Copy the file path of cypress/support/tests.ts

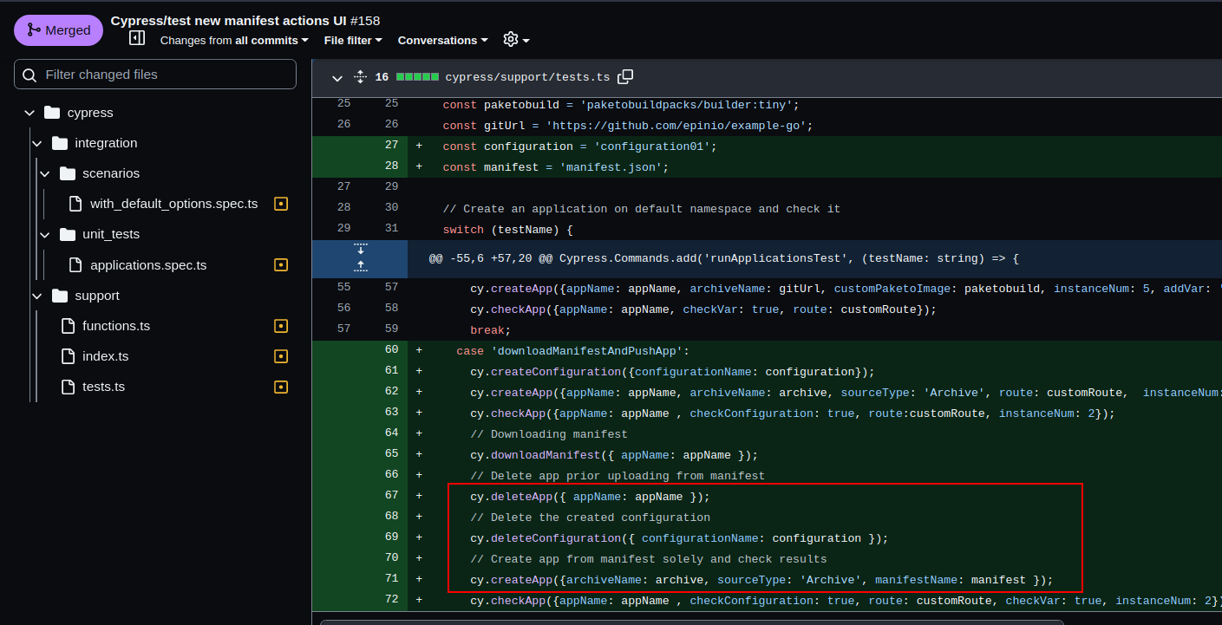coord(625,76)
